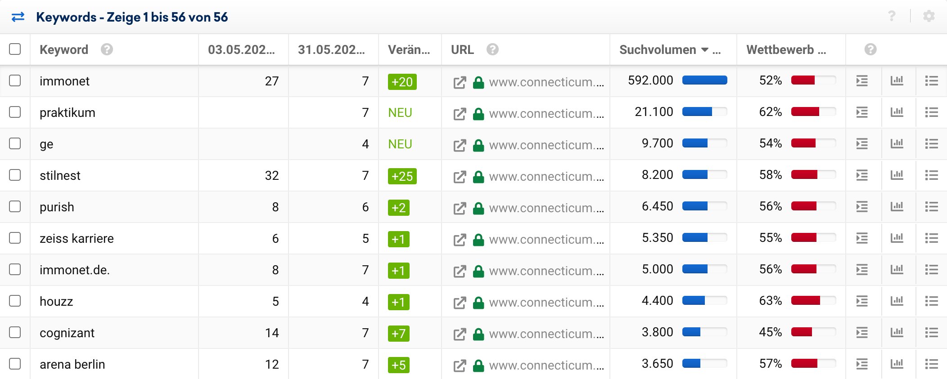947x379 pixels.
Task: Click indented list icon for purish row
Action: click(862, 207)
